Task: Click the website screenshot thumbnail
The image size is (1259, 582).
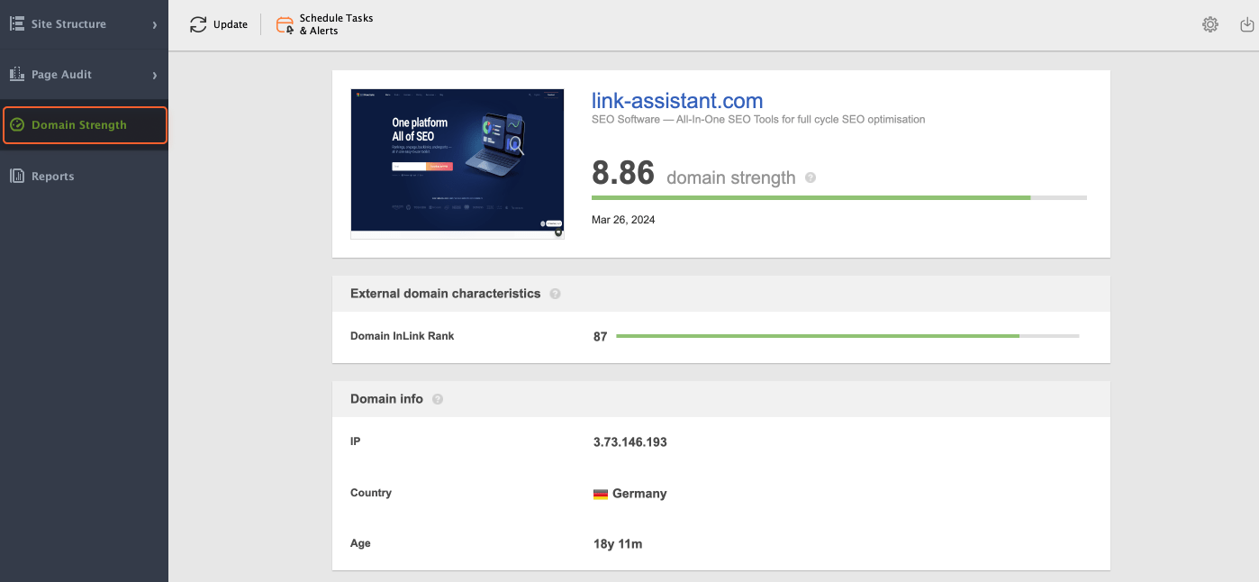Action: click(457, 163)
